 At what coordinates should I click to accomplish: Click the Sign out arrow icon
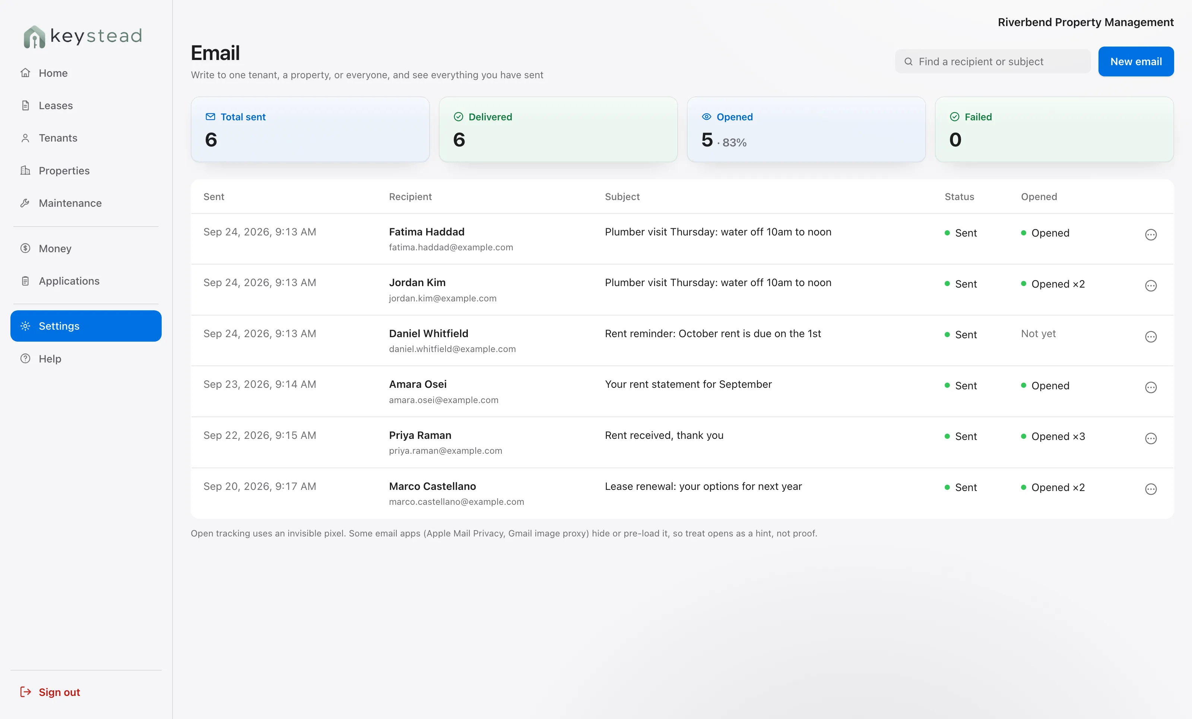pyautogui.click(x=26, y=692)
